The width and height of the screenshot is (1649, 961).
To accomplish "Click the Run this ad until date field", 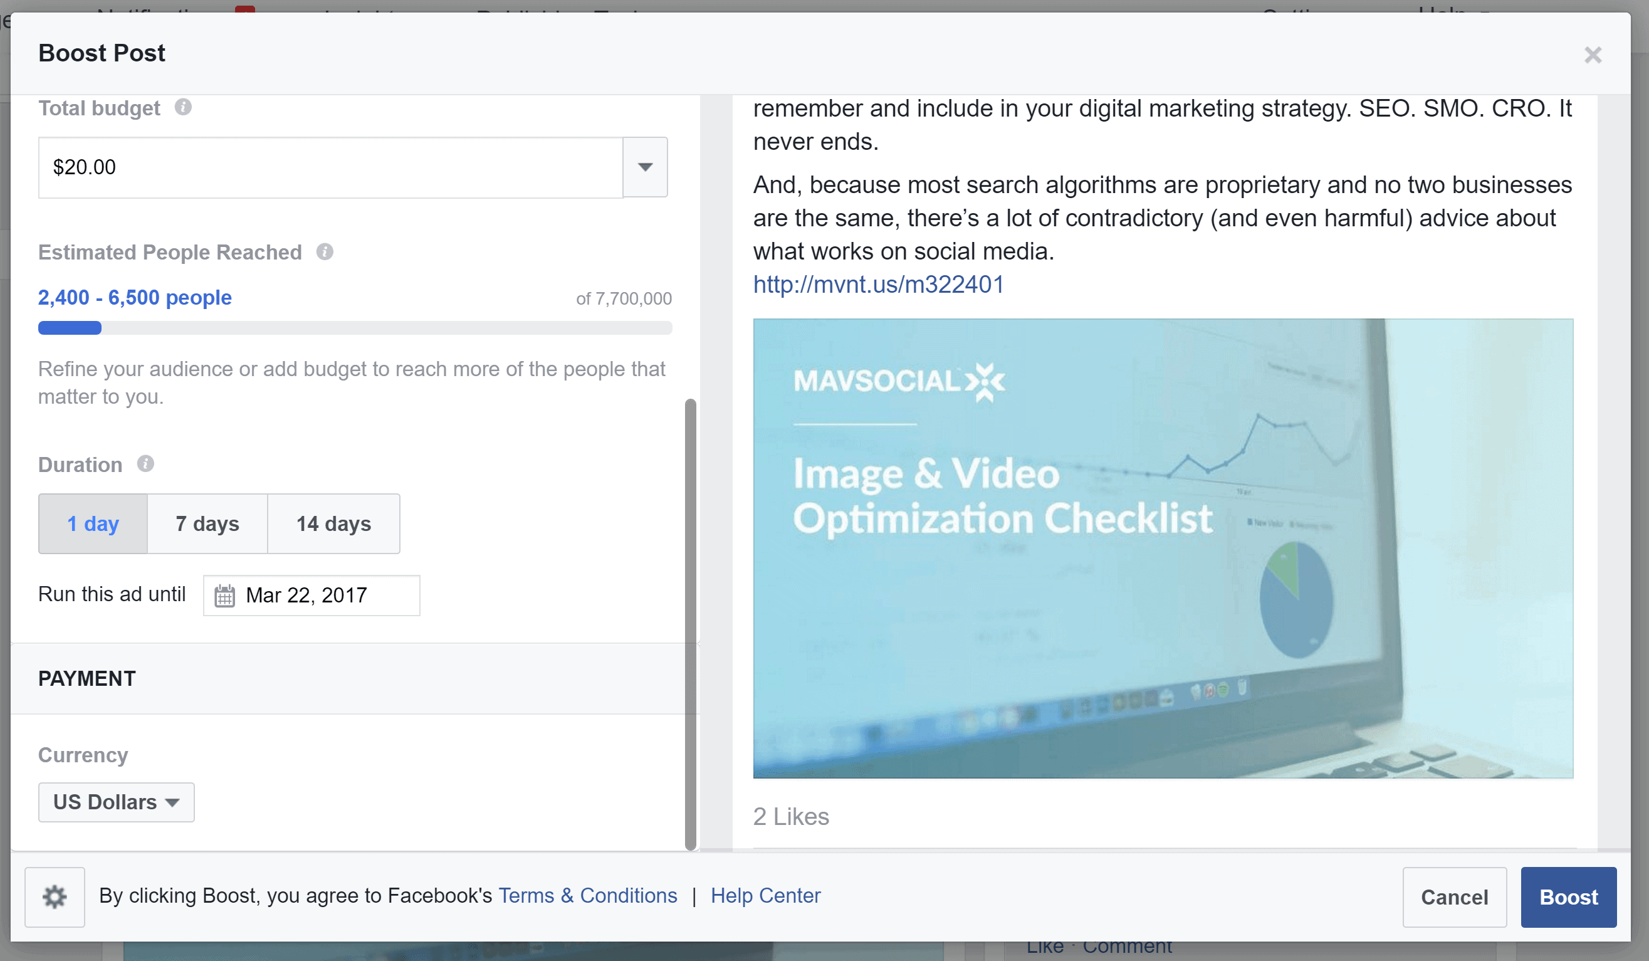I will click(311, 595).
